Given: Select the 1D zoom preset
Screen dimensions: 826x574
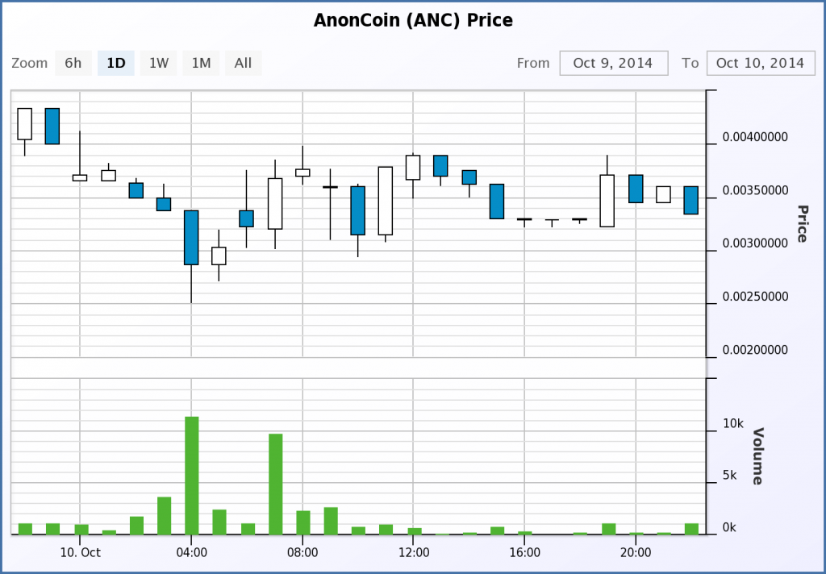Looking at the screenshot, I should [115, 63].
